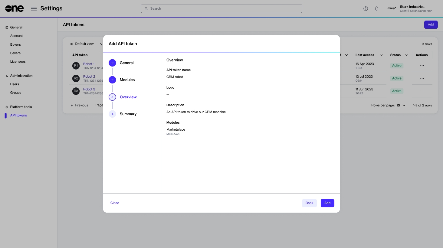Open actions menu for Robot 3 row
The image size is (443, 248).
click(x=422, y=91)
